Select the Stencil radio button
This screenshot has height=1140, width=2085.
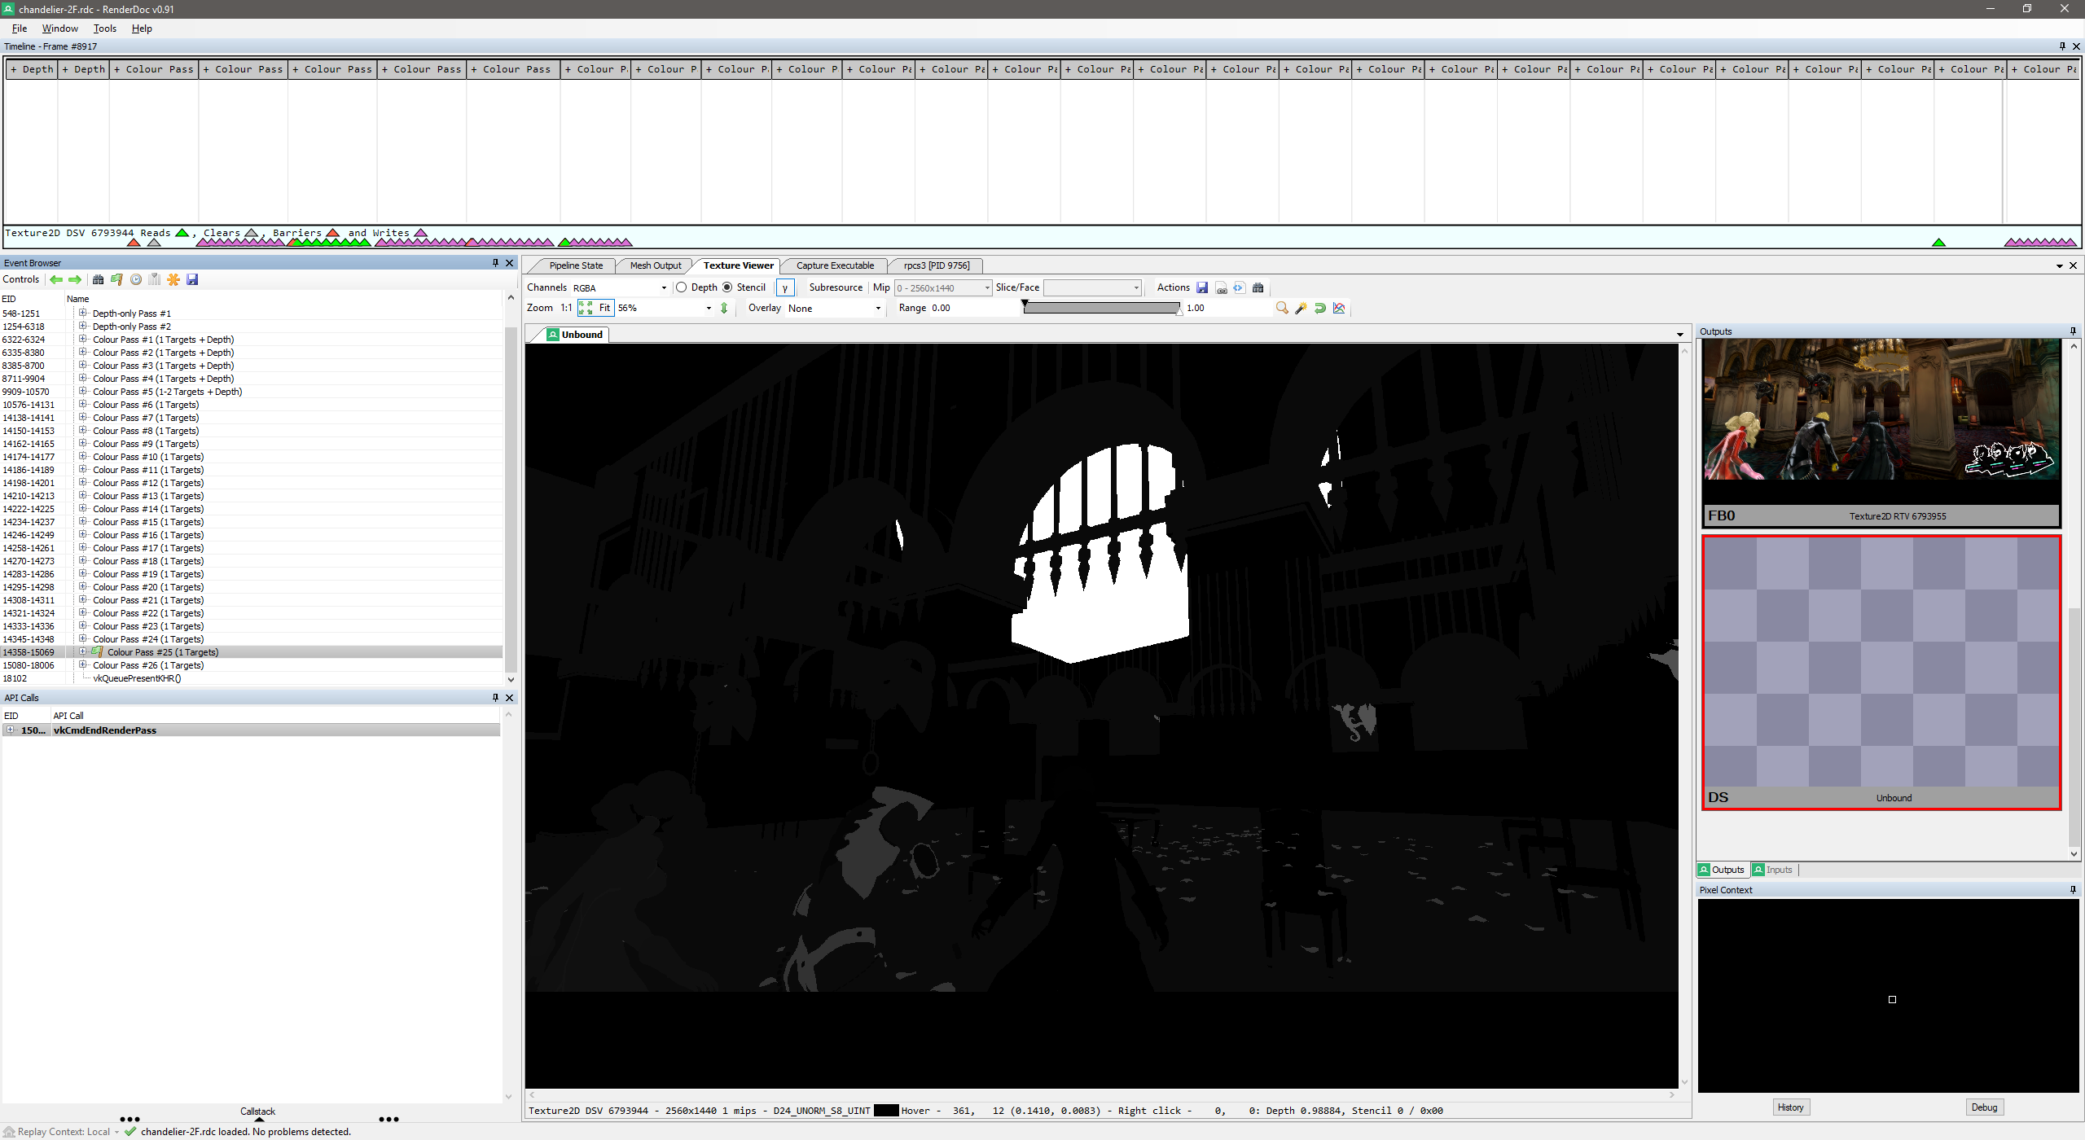pos(727,287)
